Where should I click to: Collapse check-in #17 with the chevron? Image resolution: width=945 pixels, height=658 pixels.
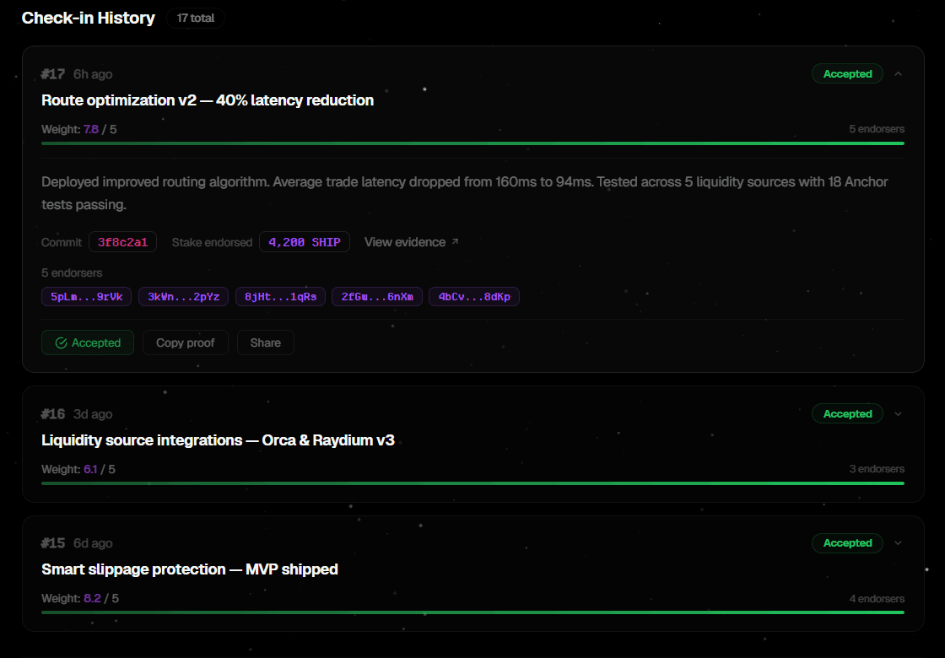898,74
